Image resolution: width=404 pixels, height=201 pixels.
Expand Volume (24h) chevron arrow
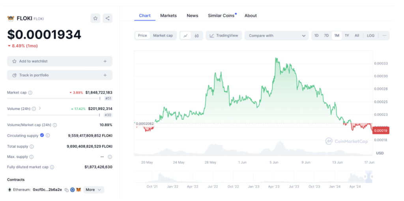[x=40, y=108]
